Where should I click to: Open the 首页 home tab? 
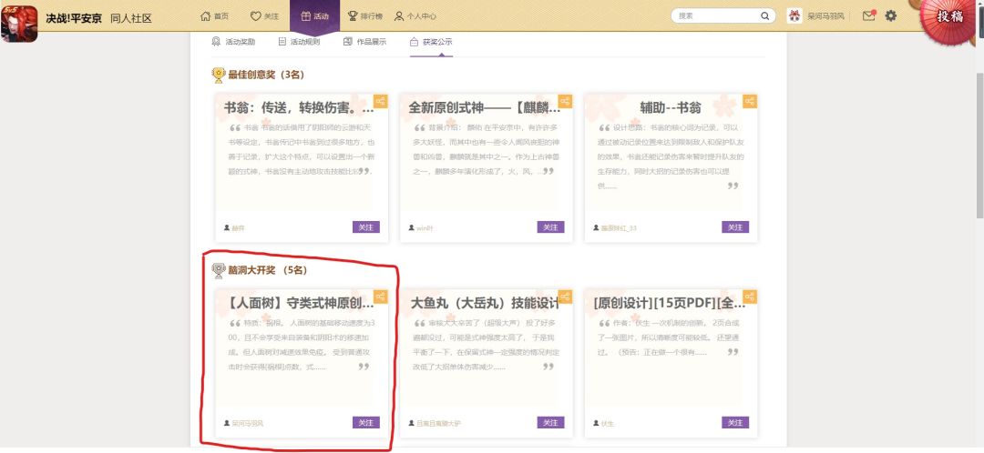coord(215,16)
